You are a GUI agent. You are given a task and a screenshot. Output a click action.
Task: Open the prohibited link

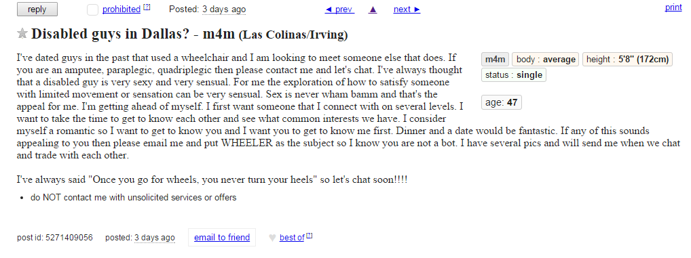pos(122,9)
